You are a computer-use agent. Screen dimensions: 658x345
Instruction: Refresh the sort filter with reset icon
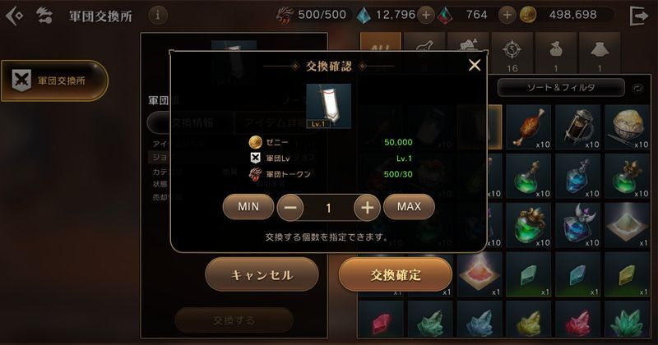[637, 88]
